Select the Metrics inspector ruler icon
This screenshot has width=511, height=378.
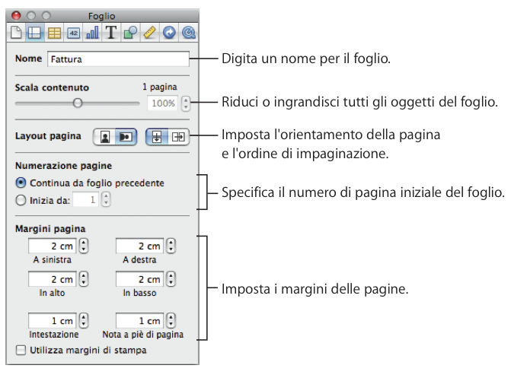pos(149,33)
